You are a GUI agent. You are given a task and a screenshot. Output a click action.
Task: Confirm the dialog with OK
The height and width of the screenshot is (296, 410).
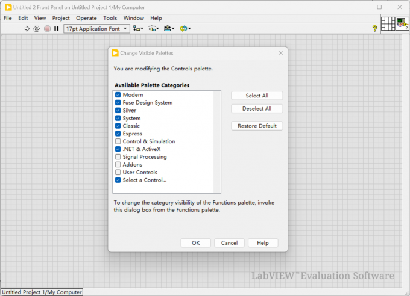pyautogui.click(x=195, y=243)
